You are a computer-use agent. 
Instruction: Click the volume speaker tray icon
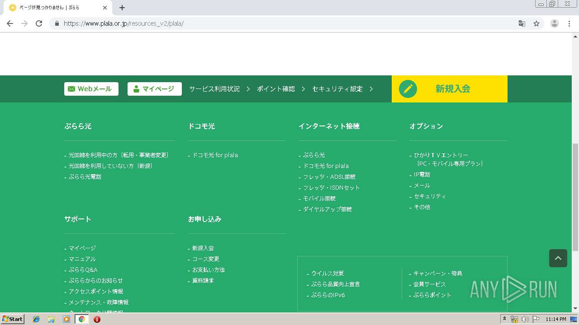tap(525, 319)
